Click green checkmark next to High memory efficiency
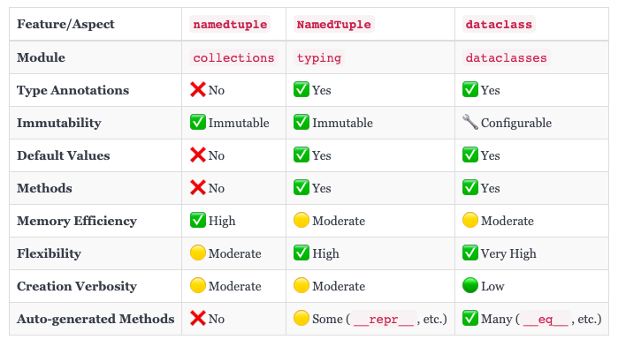 198,220
